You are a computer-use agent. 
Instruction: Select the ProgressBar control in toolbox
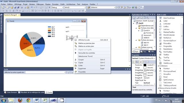point(168,46)
